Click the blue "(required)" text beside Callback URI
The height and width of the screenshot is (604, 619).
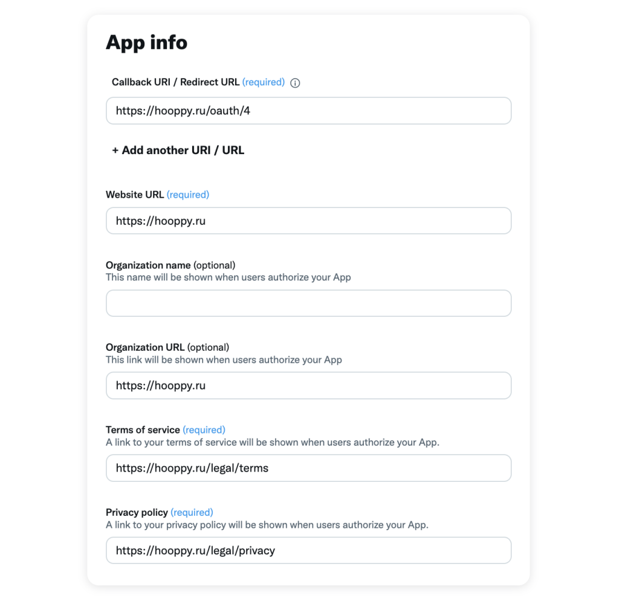click(x=263, y=82)
